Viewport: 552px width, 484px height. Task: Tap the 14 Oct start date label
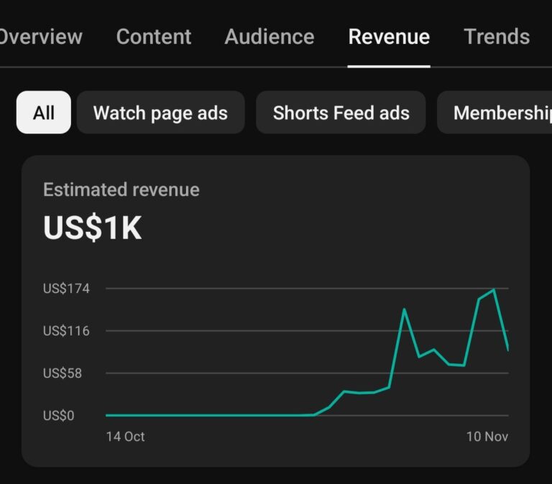[x=125, y=437]
